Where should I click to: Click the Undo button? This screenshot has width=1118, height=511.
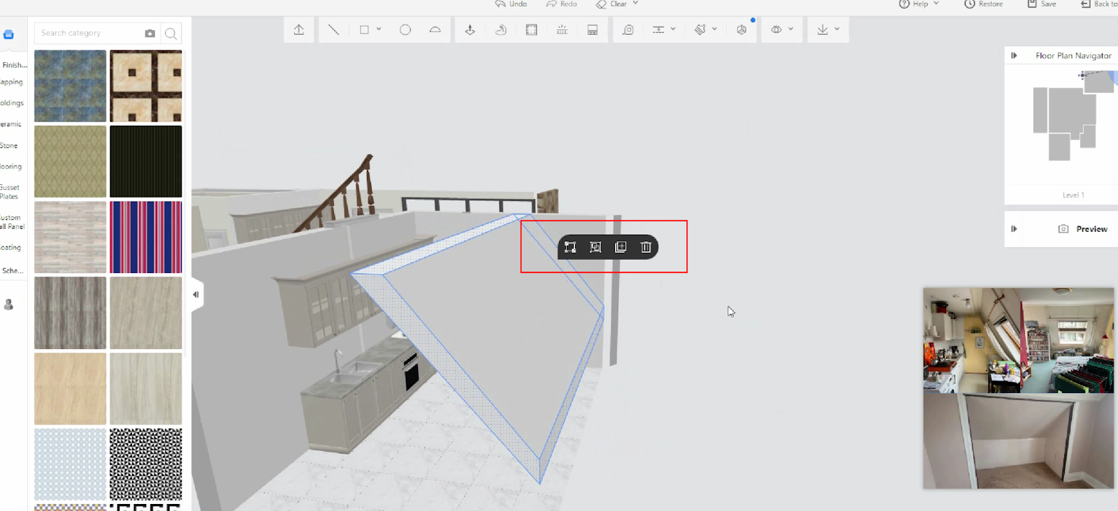coord(511,4)
